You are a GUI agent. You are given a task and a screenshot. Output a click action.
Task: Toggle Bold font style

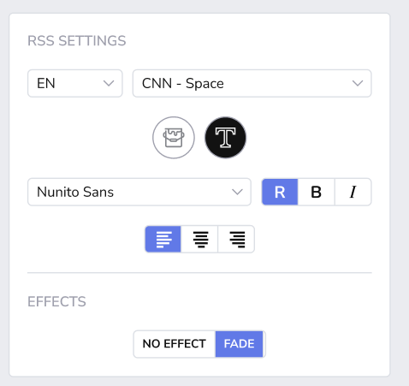click(x=317, y=192)
